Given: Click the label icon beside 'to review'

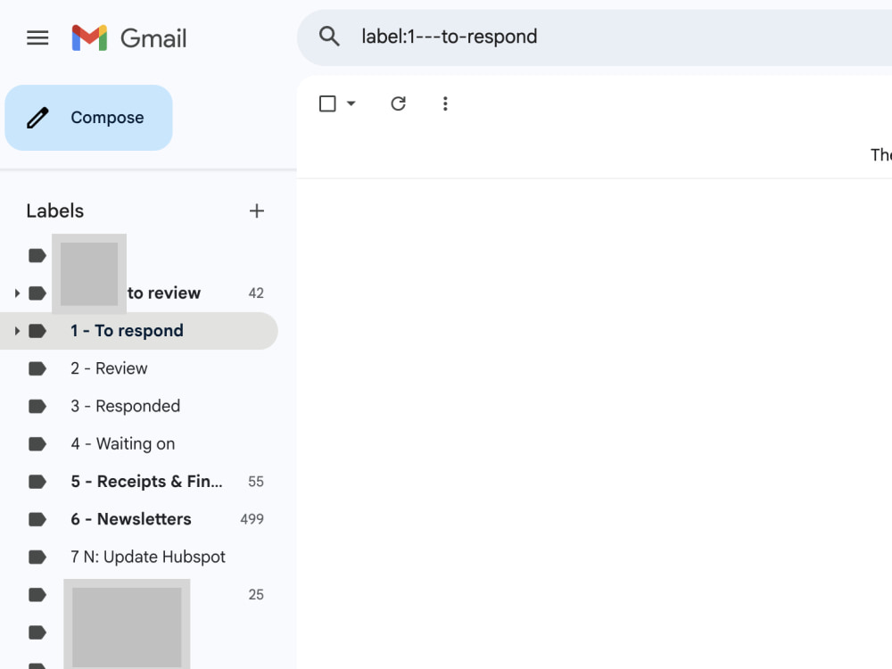Looking at the screenshot, I should (37, 293).
